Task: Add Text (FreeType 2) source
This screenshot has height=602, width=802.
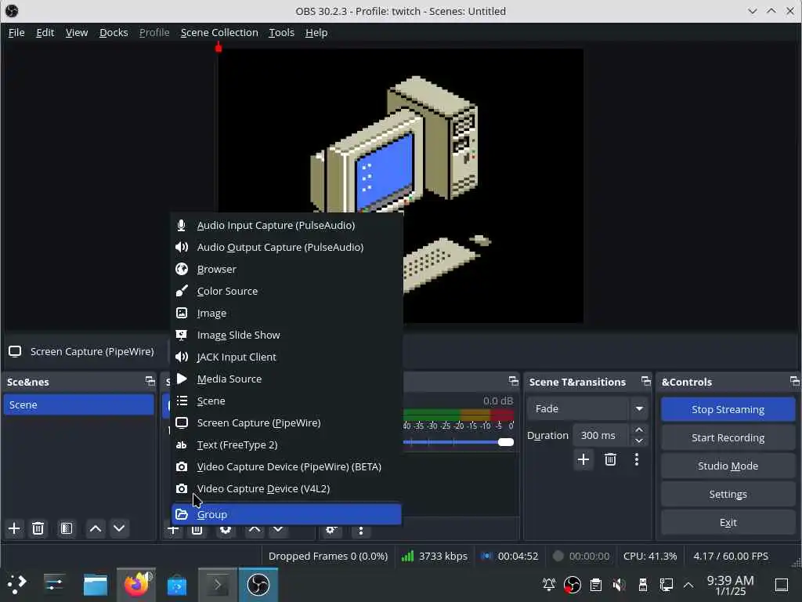Action: point(287,445)
